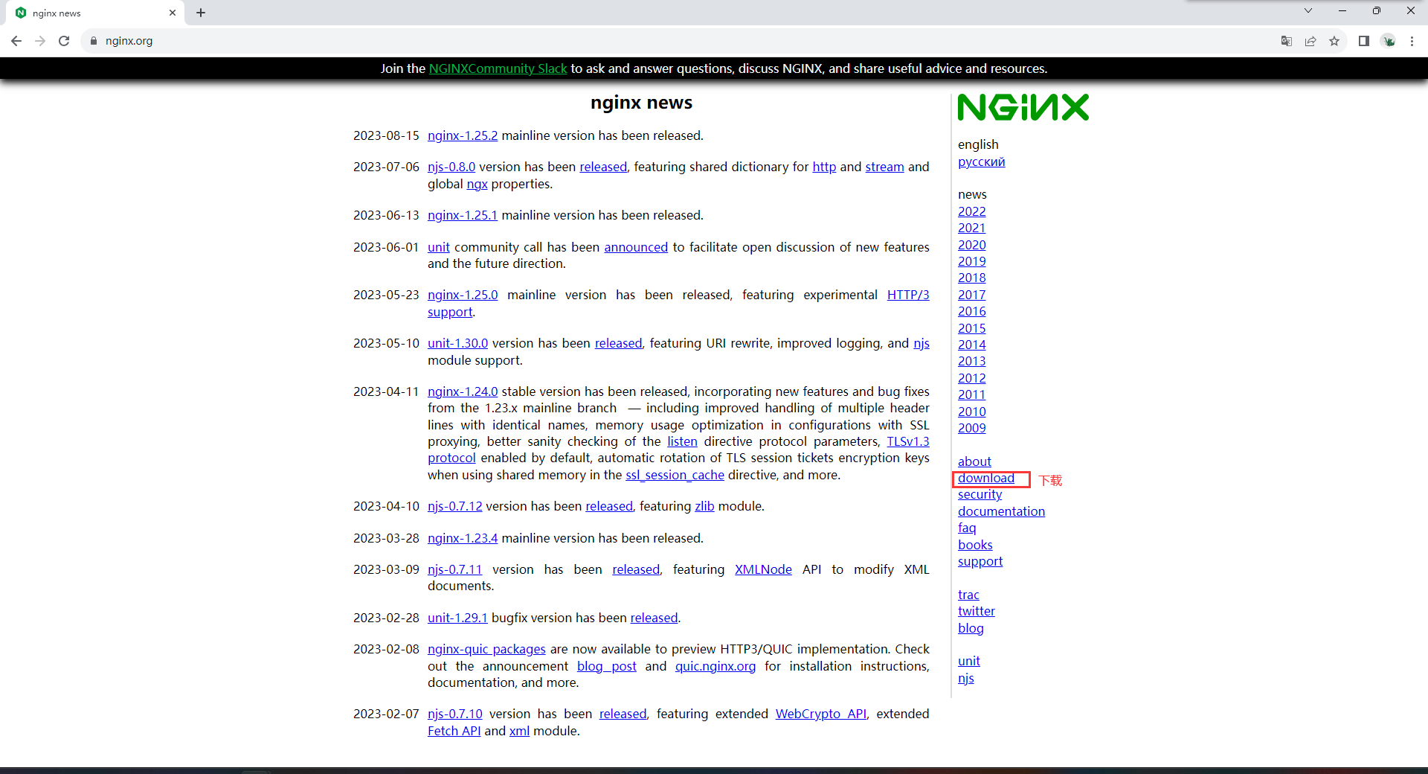Close the nginx news tab
The height and width of the screenshot is (774, 1428).
point(173,13)
